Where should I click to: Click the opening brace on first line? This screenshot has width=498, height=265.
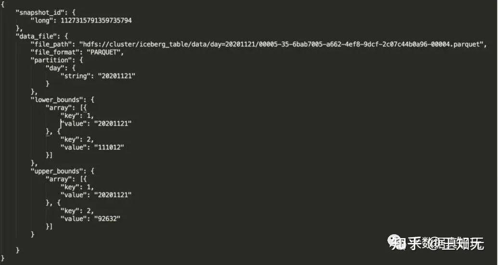tap(3, 4)
